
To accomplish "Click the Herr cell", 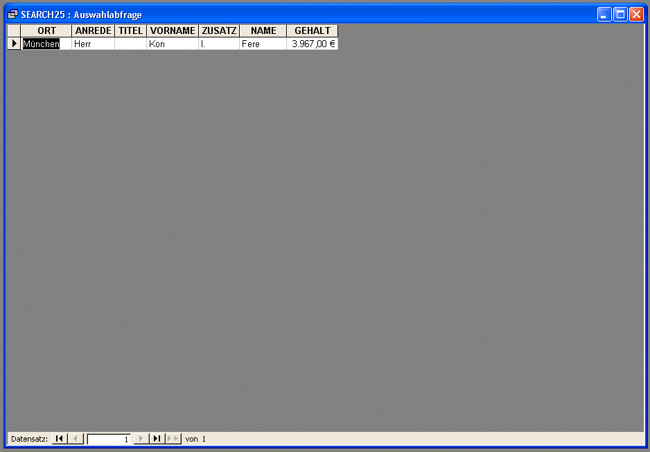I will (x=94, y=44).
